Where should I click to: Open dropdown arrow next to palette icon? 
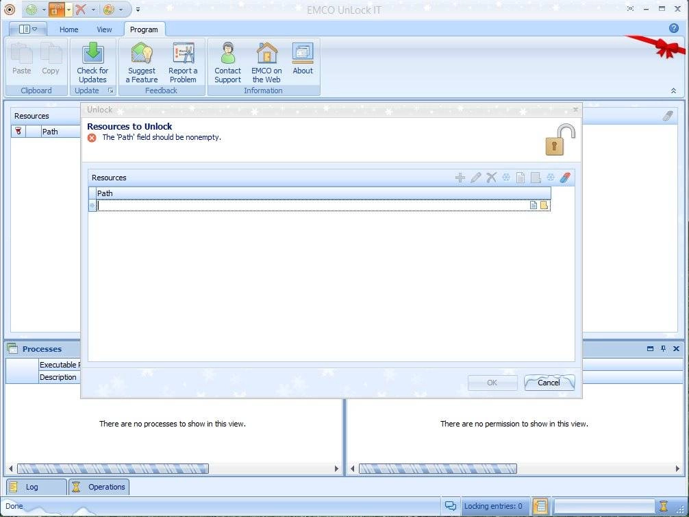pyautogui.click(x=121, y=10)
